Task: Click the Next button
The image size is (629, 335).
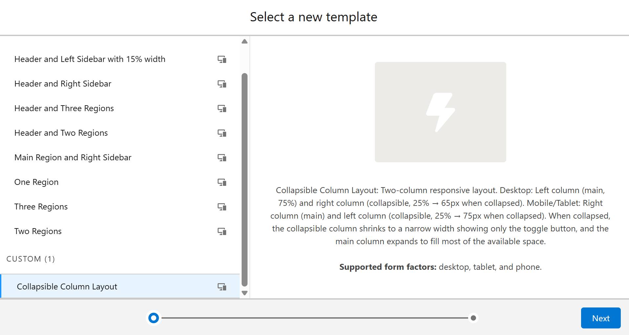Action: pyautogui.click(x=600, y=318)
